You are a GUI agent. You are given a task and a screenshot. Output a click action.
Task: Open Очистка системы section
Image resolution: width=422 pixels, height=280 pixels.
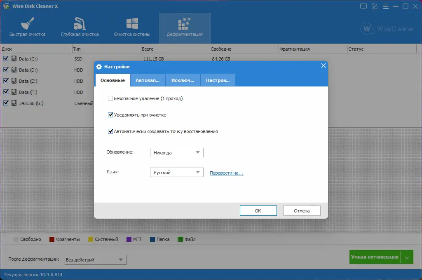click(132, 27)
